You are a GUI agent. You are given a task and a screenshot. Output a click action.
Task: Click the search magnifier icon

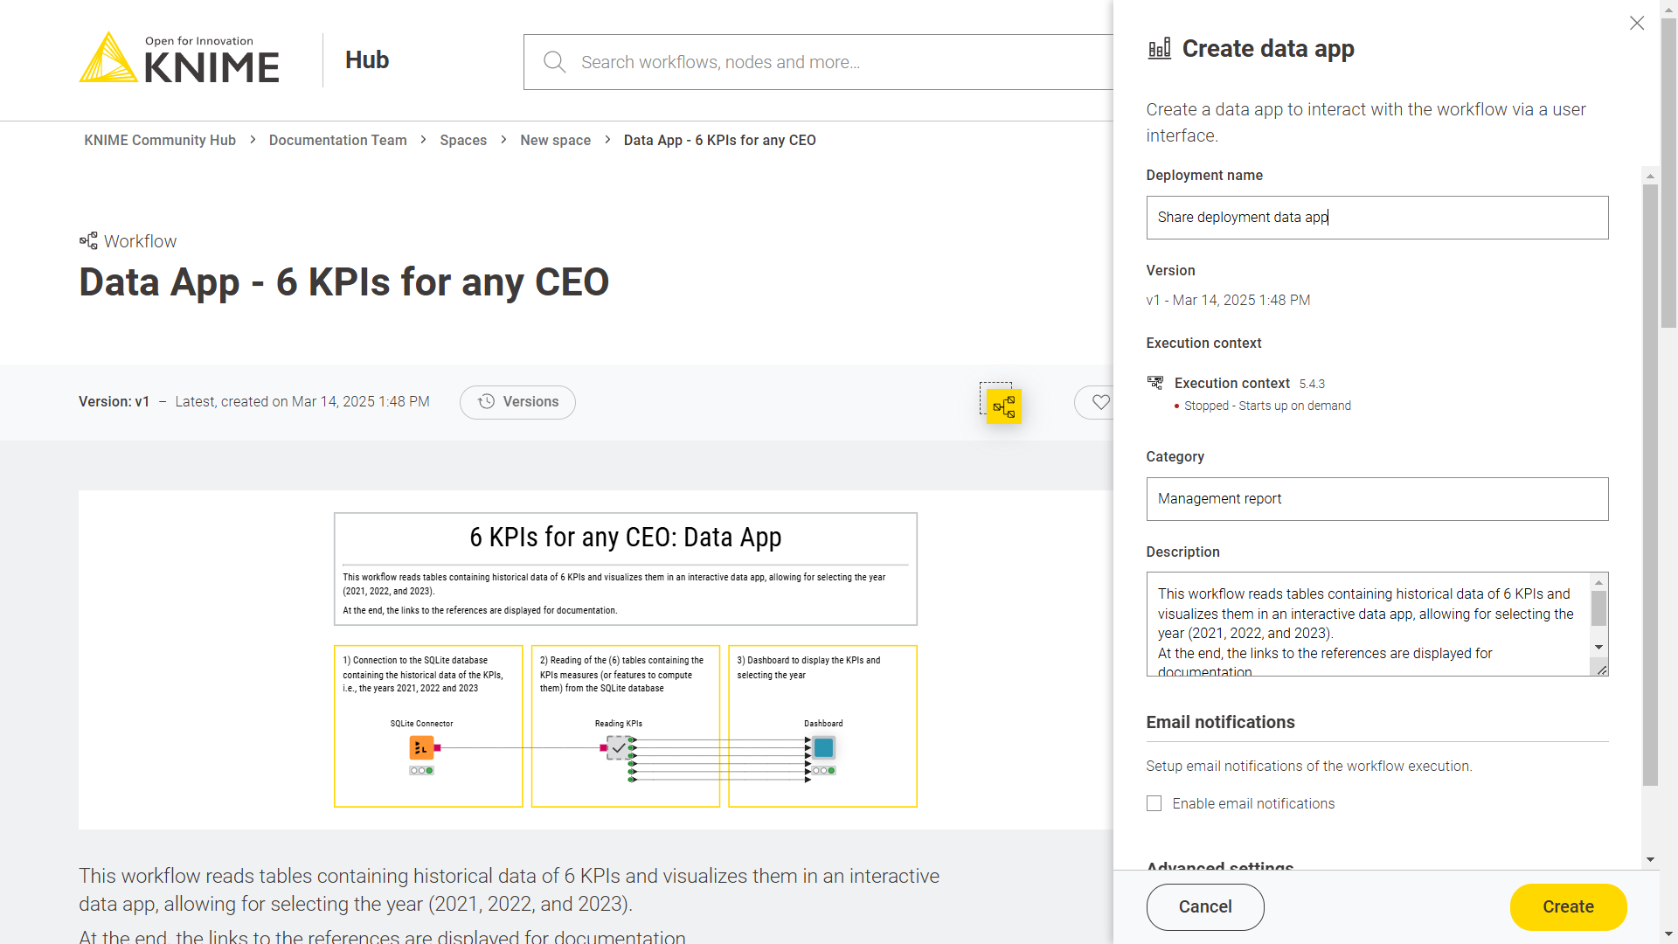554,62
